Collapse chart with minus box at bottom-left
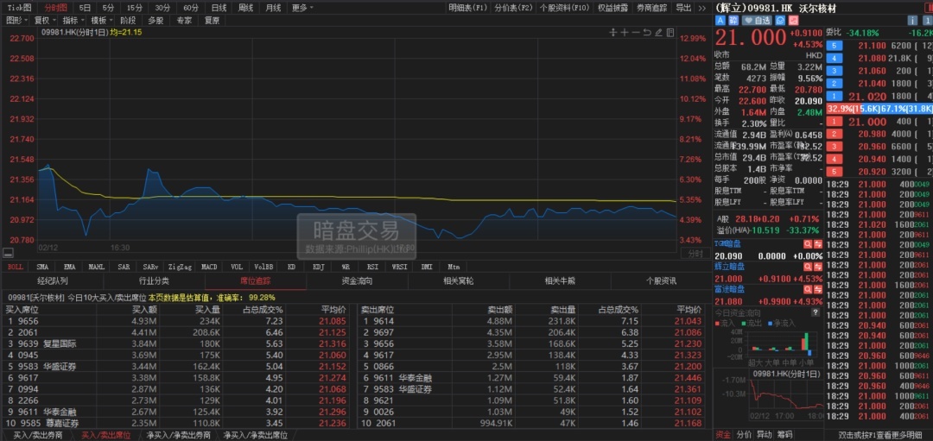This screenshot has height=441, width=933. click(x=8, y=255)
